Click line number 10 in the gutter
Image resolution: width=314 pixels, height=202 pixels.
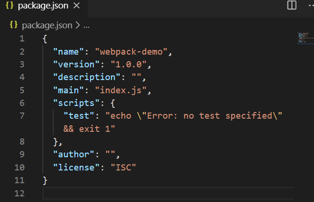[x=20, y=168]
